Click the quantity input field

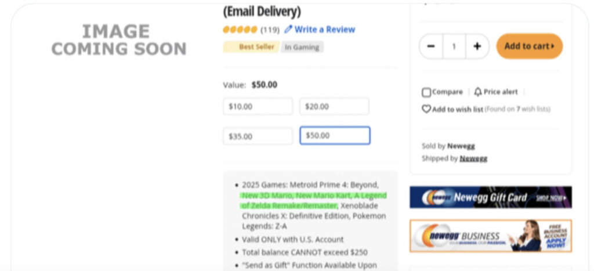click(454, 46)
